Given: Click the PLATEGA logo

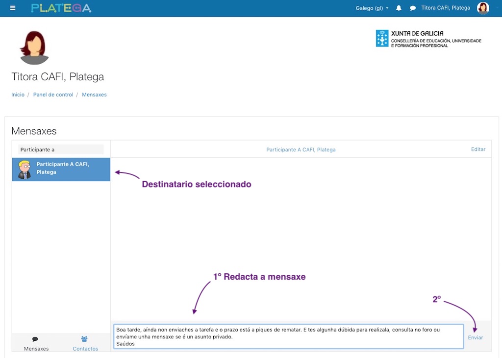Looking at the screenshot, I should [x=61, y=8].
